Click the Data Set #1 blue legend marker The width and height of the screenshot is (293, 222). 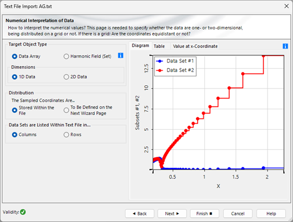tap(159, 61)
